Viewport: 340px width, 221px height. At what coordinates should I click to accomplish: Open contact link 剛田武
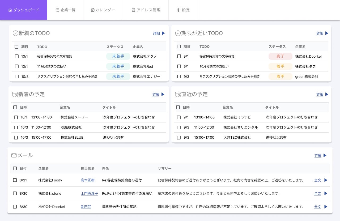point(86,207)
